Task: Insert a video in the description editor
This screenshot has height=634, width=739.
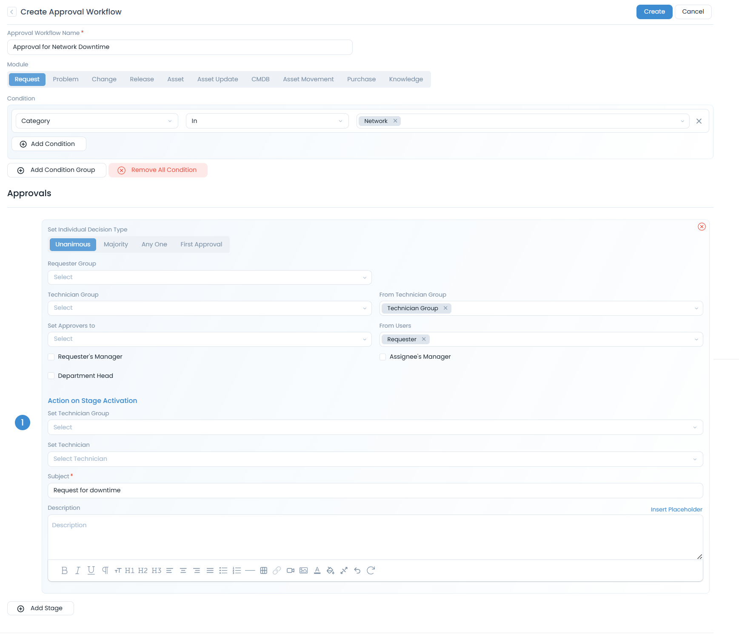Action: pos(291,570)
